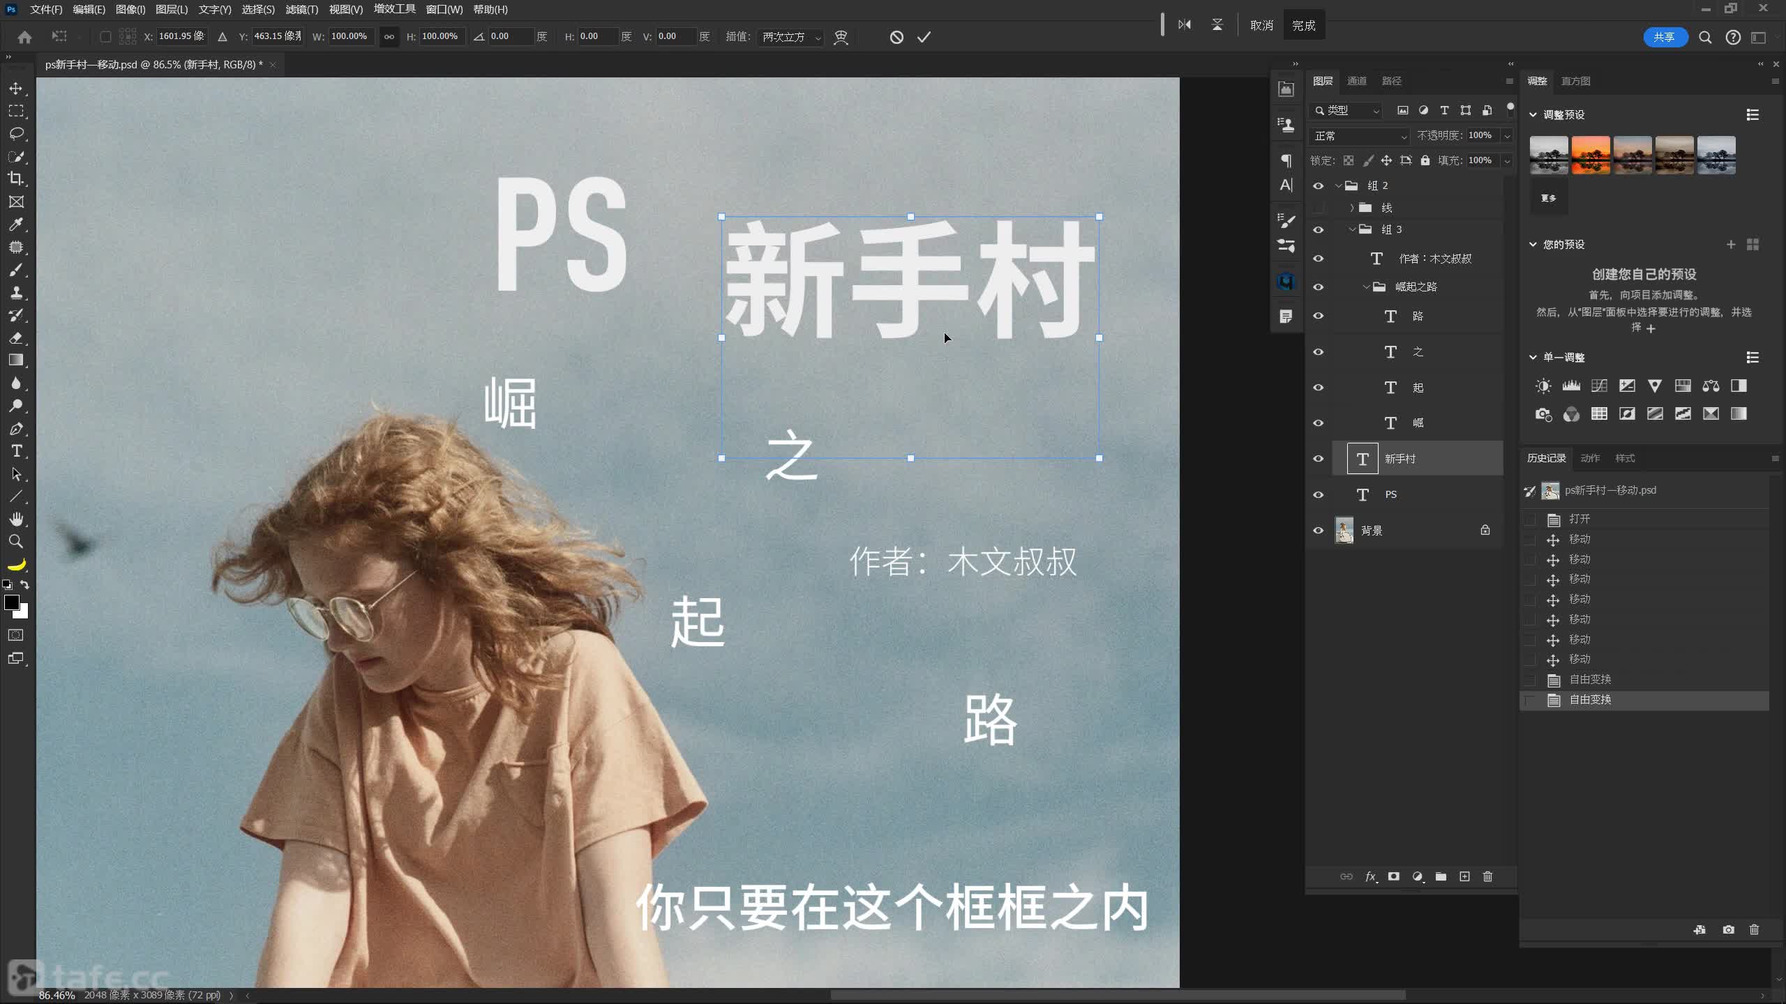Select the Eyedropper tool
1786x1004 pixels.
16,225
